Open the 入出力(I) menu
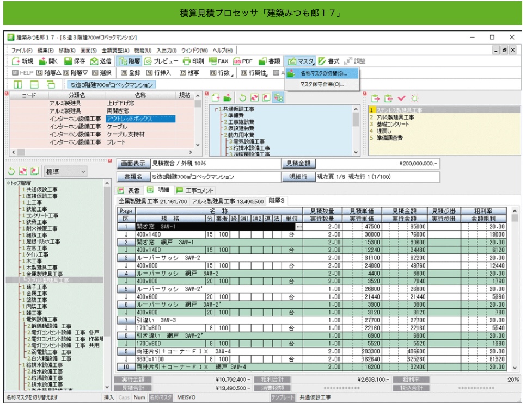526x404 pixels. [167, 50]
